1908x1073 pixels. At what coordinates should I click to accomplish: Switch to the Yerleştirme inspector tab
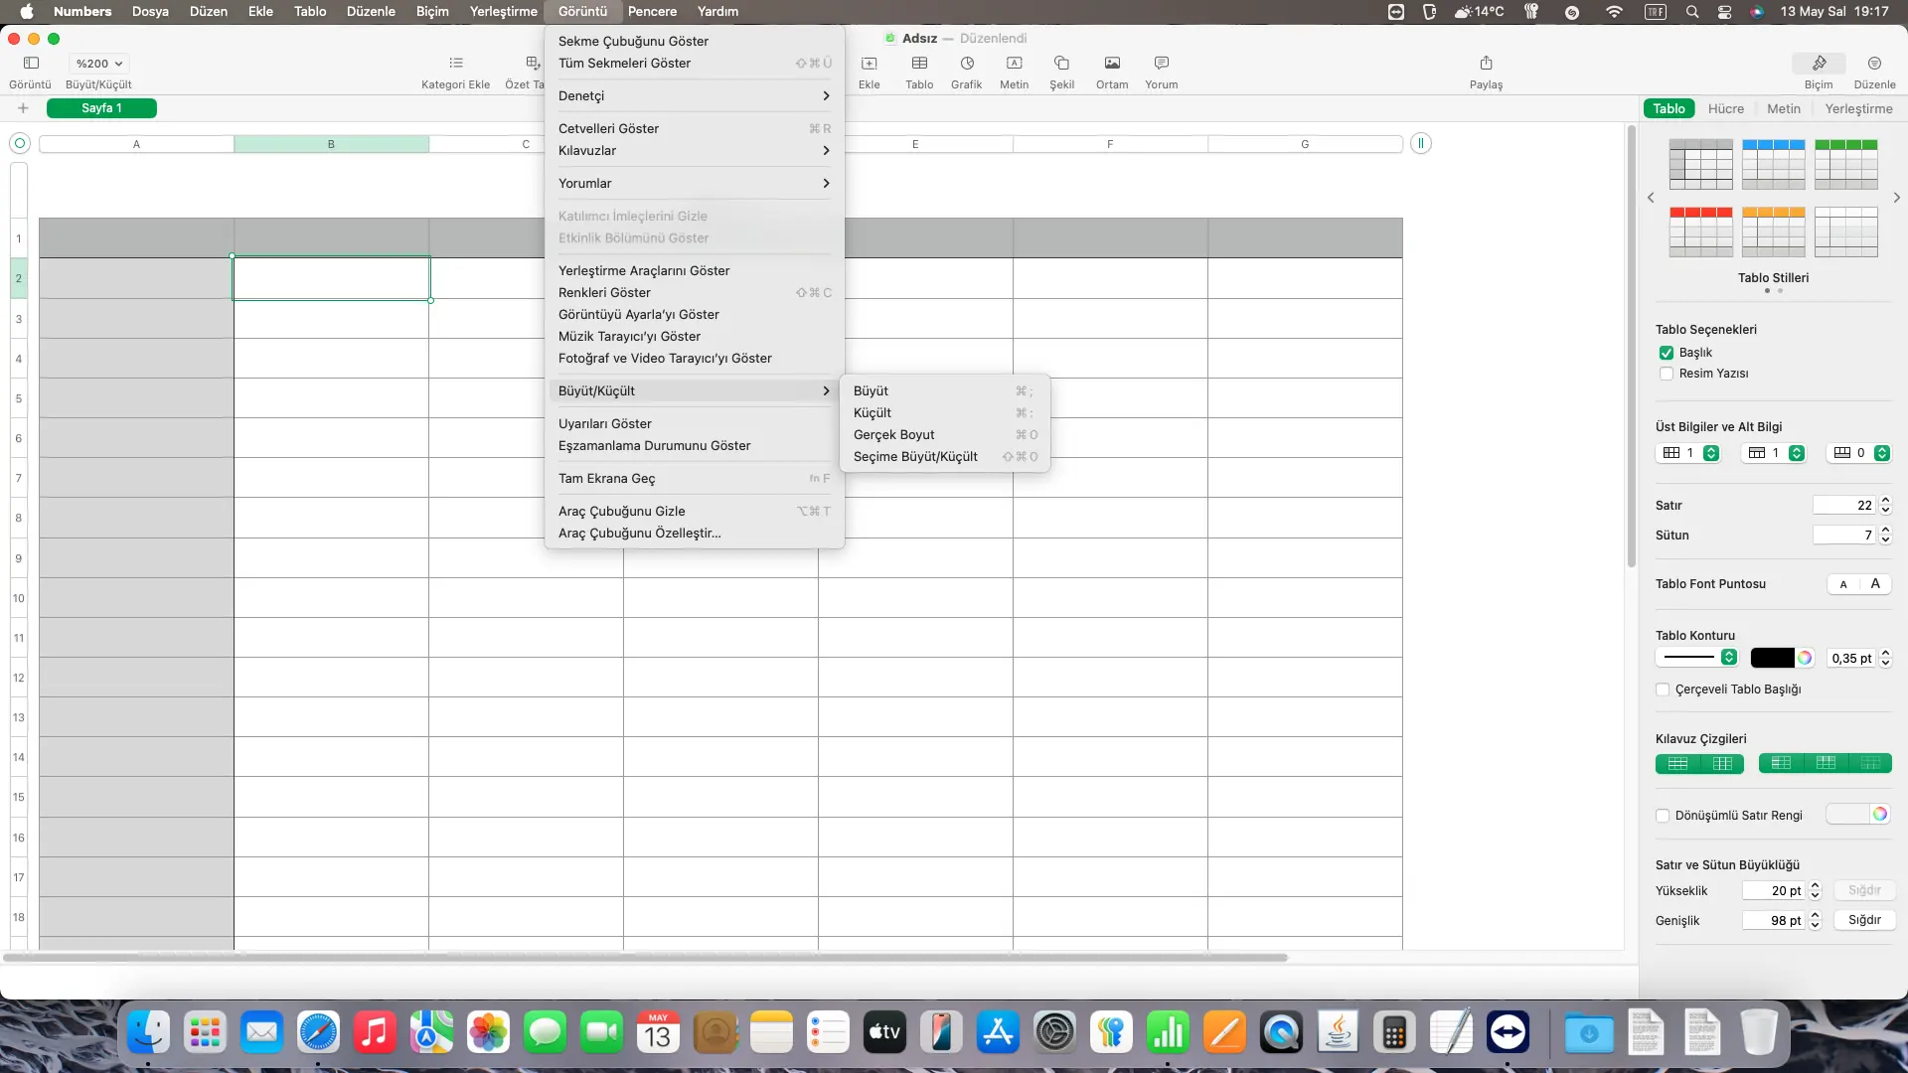tap(1858, 108)
